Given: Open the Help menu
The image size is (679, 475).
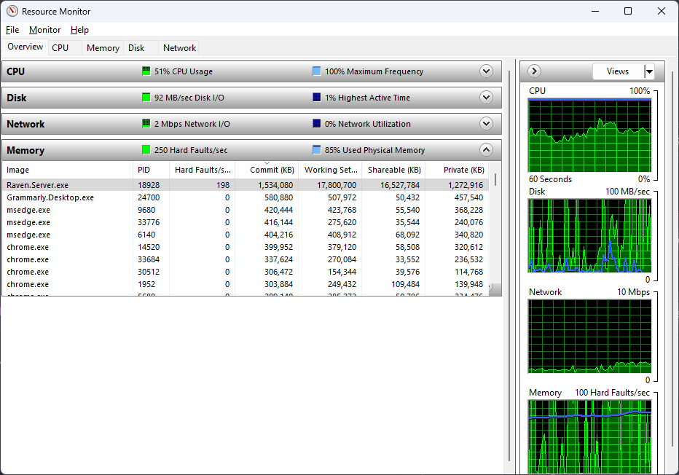Looking at the screenshot, I should click(x=79, y=30).
